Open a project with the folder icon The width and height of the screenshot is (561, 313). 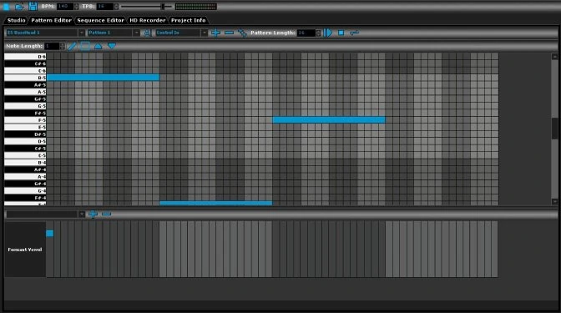[19, 7]
